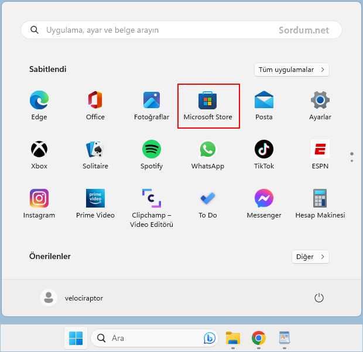Go to next pinned apps page dot

tap(352, 161)
